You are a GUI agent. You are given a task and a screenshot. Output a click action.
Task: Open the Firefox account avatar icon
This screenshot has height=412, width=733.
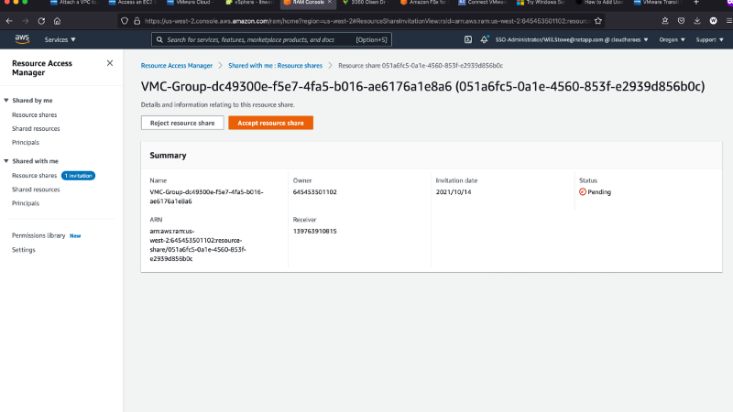pos(714,21)
